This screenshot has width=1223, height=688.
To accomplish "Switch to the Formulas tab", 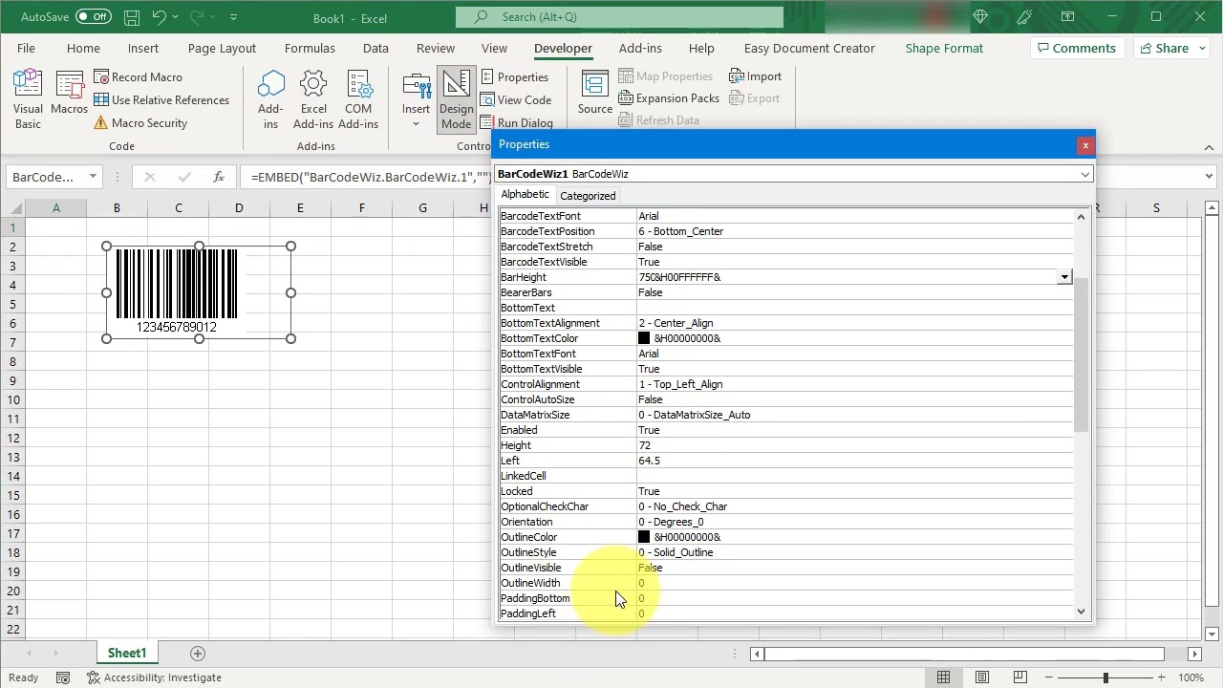I will pos(310,48).
